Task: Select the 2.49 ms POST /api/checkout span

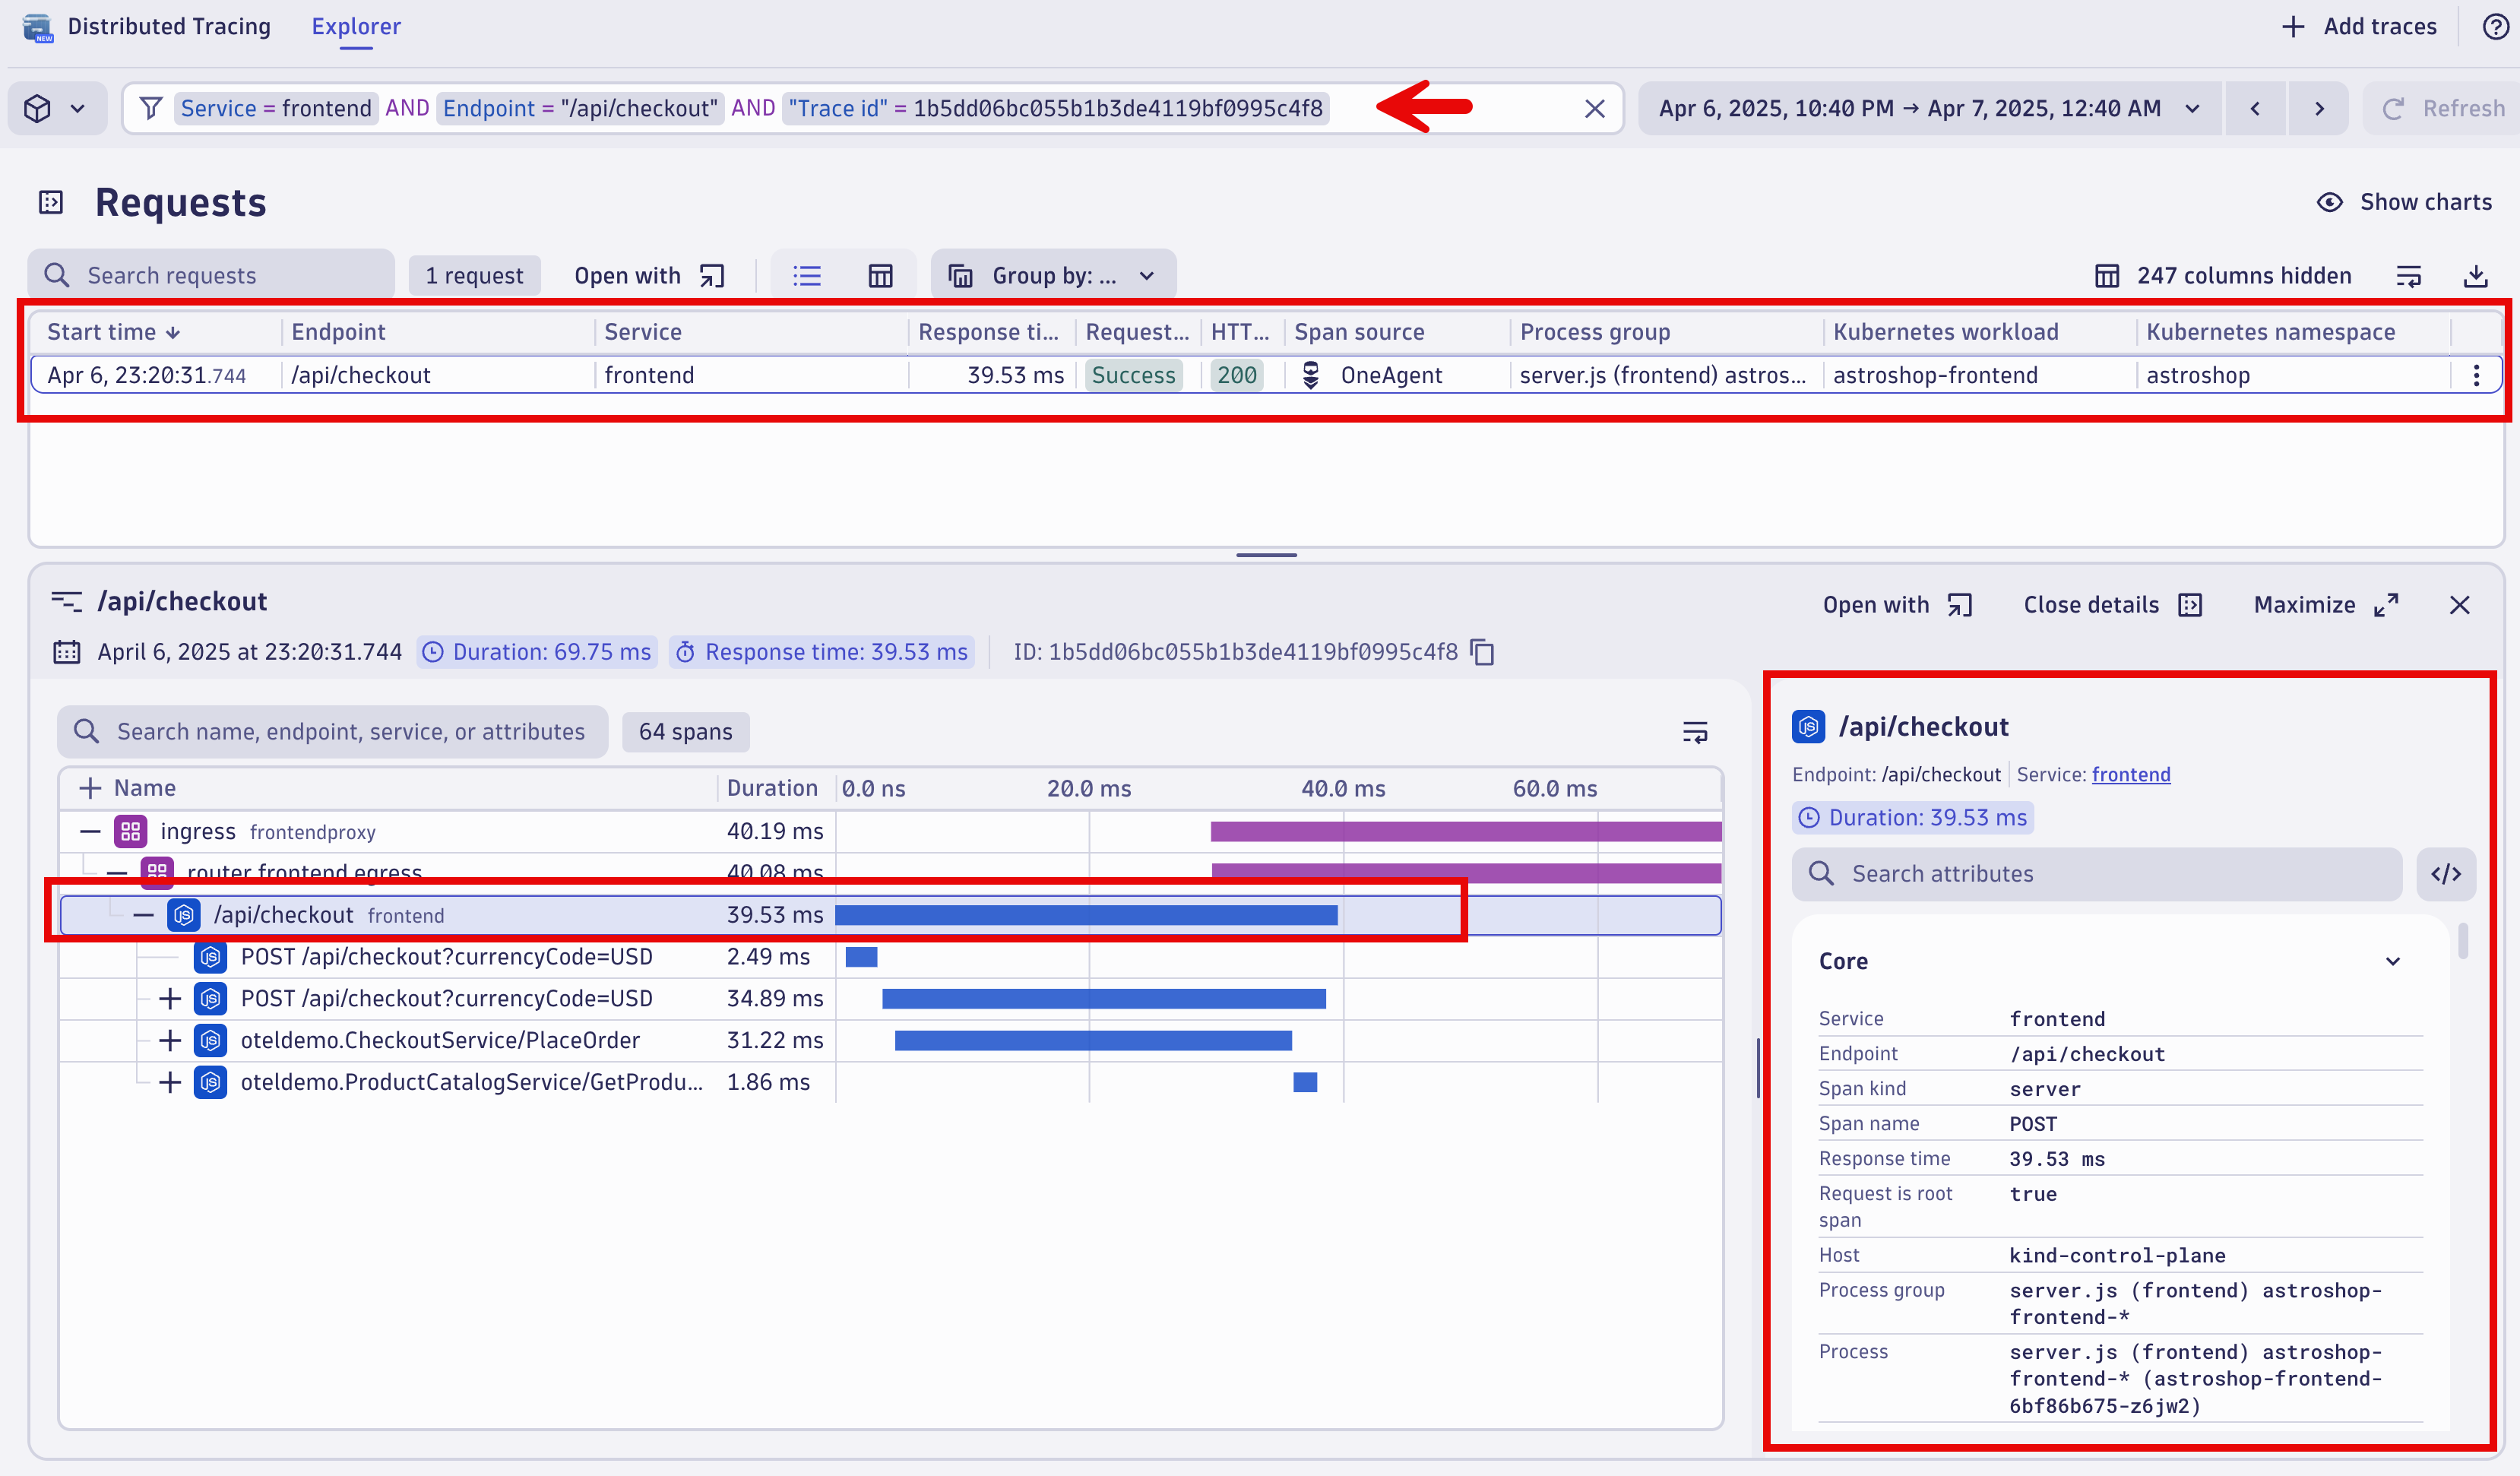Action: click(x=890, y=957)
